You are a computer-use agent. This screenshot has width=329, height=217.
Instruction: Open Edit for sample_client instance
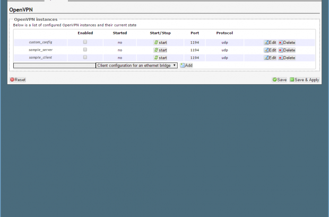[x=270, y=58]
